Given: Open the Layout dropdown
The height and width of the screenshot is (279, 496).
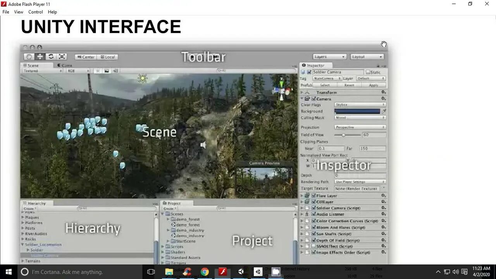Looking at the screenshot, I should coord(367,57).
